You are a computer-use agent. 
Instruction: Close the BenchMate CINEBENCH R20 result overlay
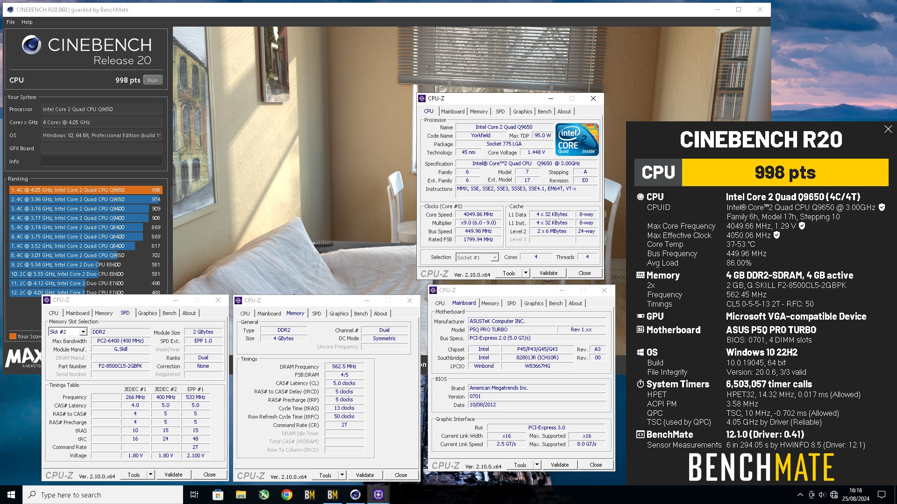tap(888, 129)
